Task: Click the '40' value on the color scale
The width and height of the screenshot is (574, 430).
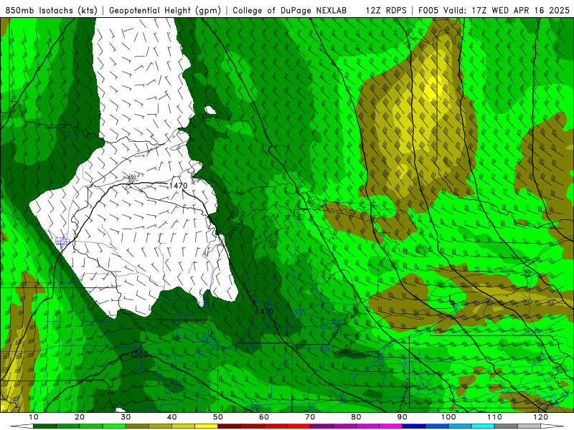Action: click(x=171, y=417)
